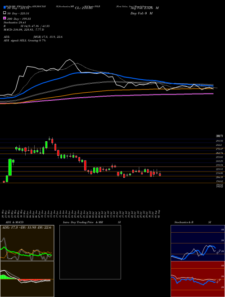Image resolution: width=225 pixels, height=297 pixels.
Task: Click the 'Stochastics & R' panel title
Action: coord(184,222)
